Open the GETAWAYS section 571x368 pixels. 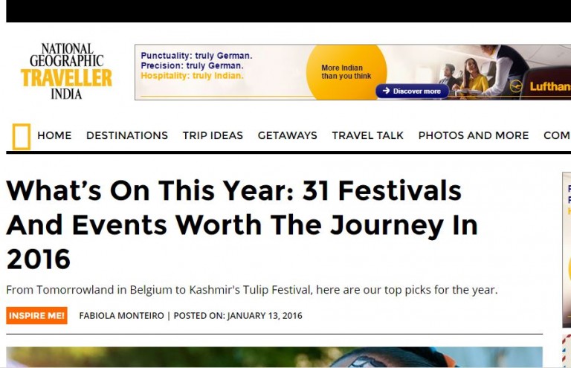tap(287, 135)
